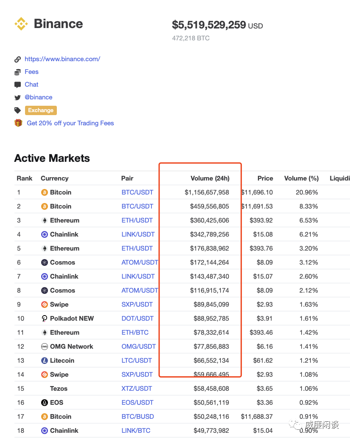The width and height of the screenshot is (350, 440).
Task: Open the Get 20% off your Trading Fees link
Action: pos(70,123)
